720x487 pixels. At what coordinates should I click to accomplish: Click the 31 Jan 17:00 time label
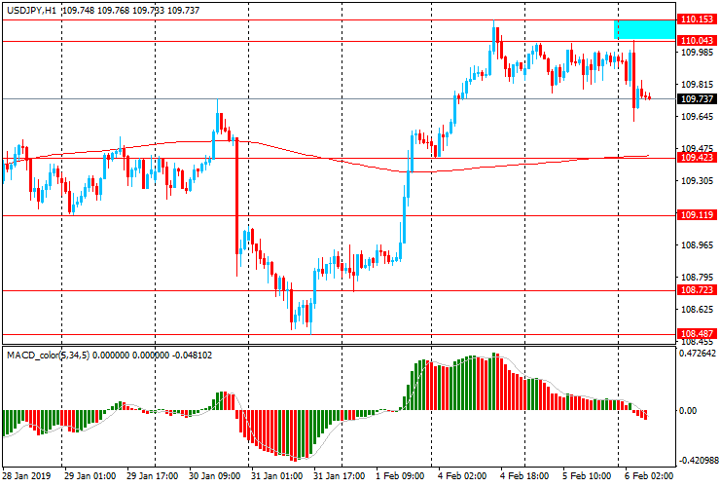(339, 475)
